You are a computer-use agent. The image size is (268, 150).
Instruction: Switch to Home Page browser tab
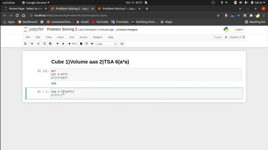26,8
